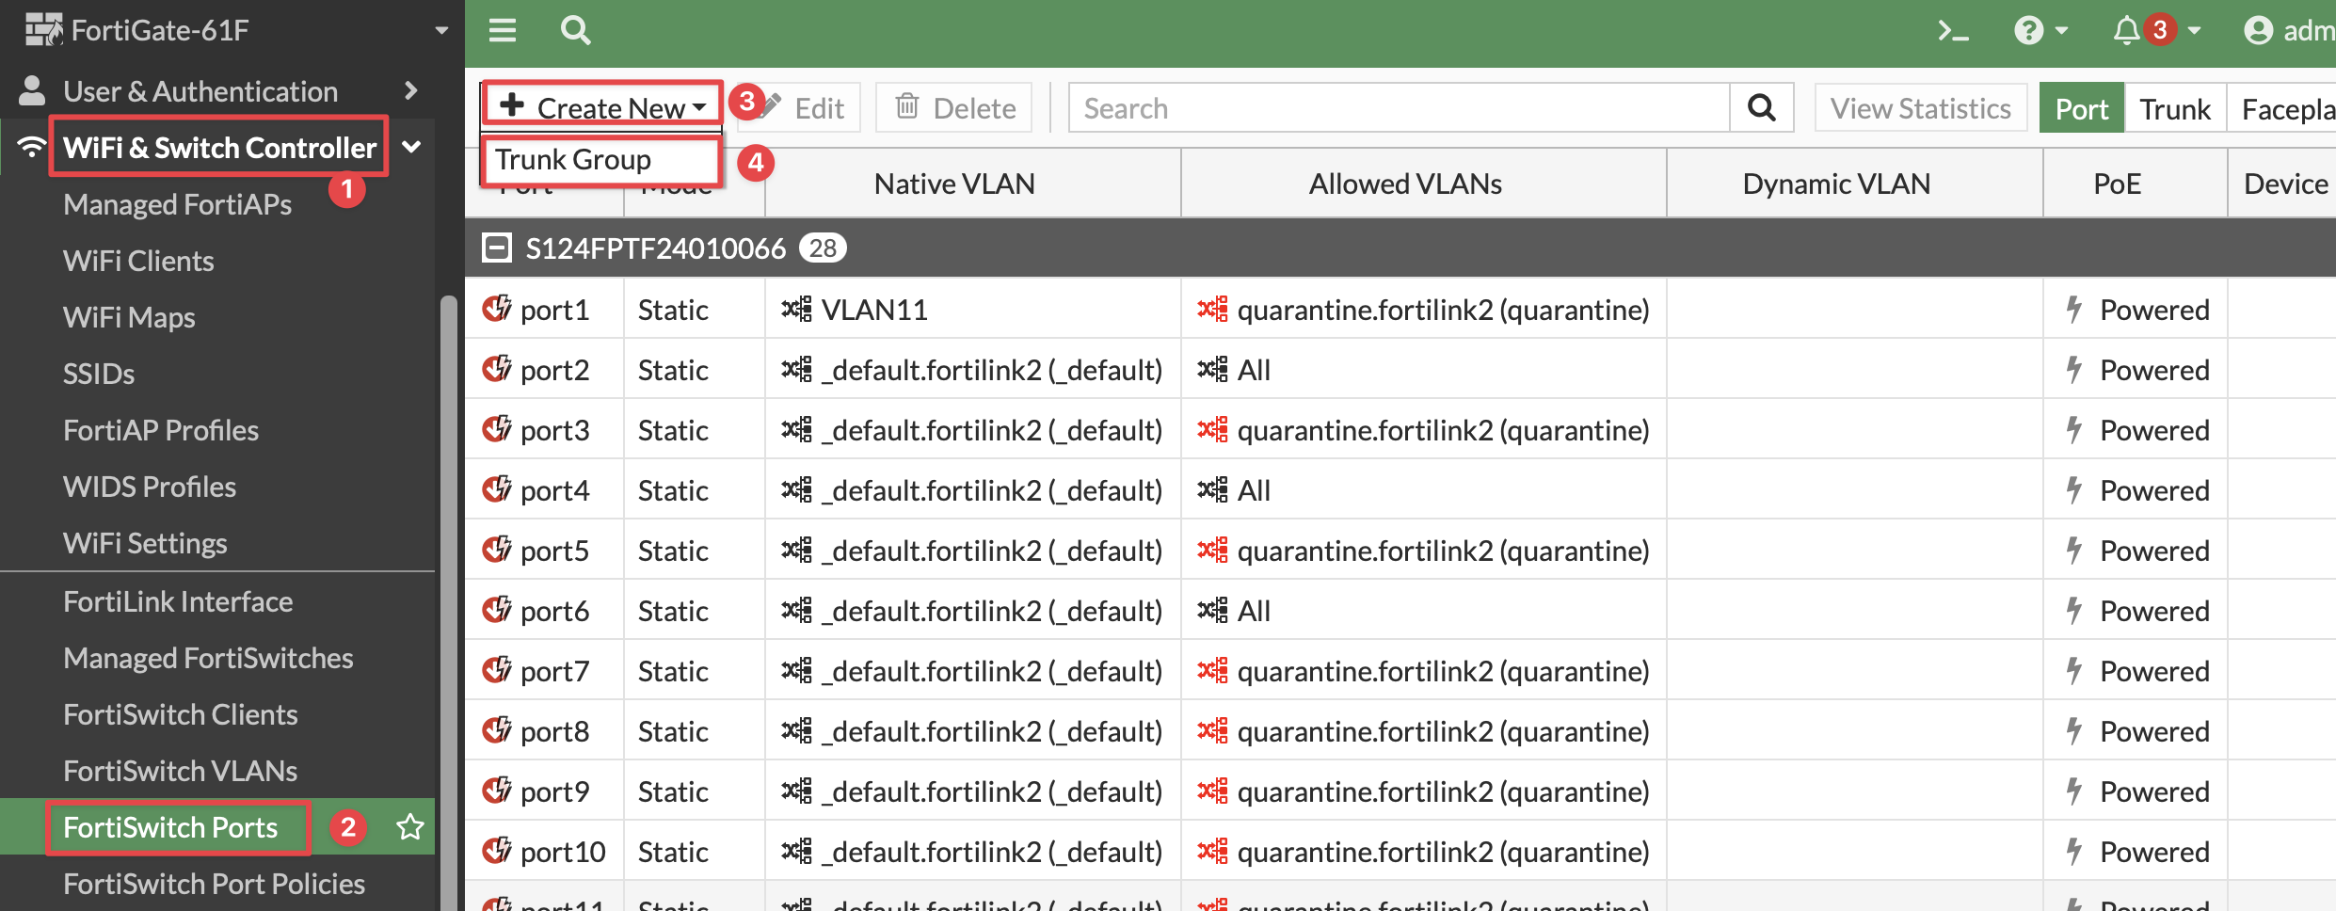This screenshot has width=2336, height=911.
Task: Go to WiFi Clients page
Action: click(x=138, y=261)
